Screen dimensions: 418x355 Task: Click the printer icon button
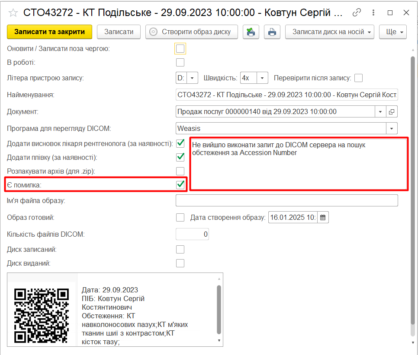272,32
